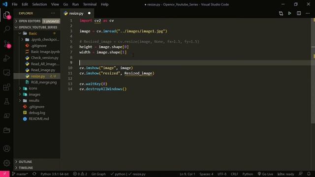Open the View menu

pos(55,4)
